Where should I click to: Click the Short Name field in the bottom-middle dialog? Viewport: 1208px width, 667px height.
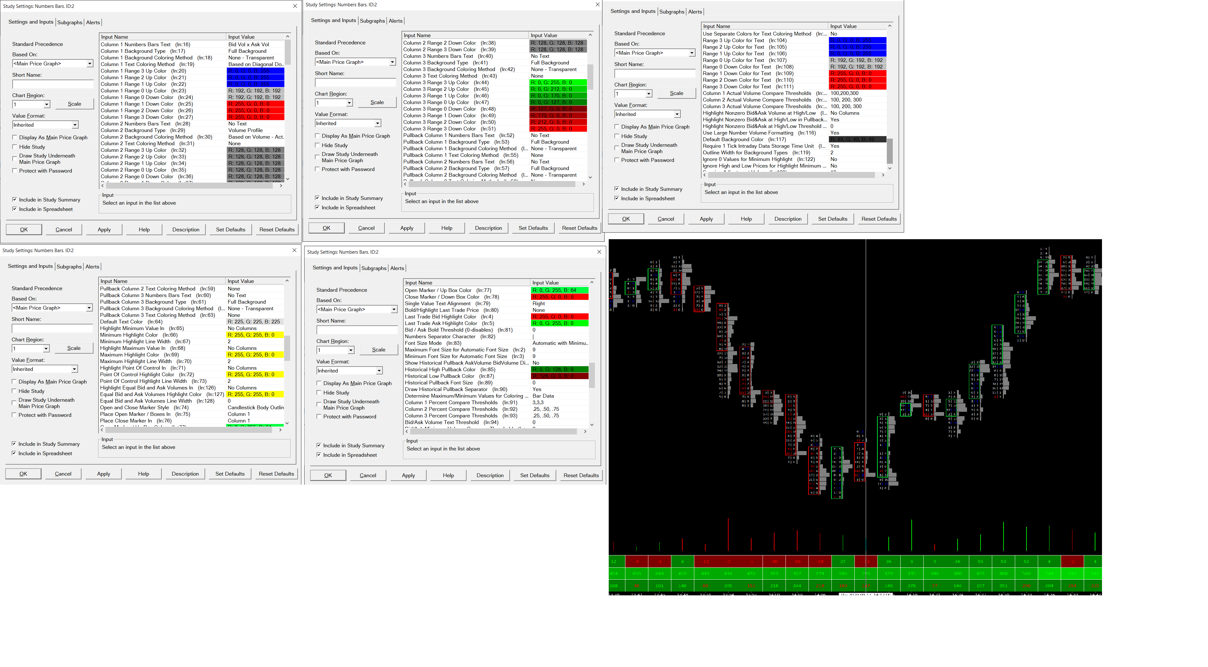357,330
